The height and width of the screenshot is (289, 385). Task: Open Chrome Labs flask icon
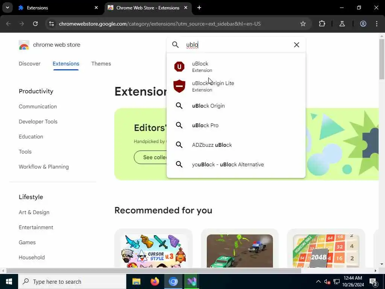coord(342,24)
